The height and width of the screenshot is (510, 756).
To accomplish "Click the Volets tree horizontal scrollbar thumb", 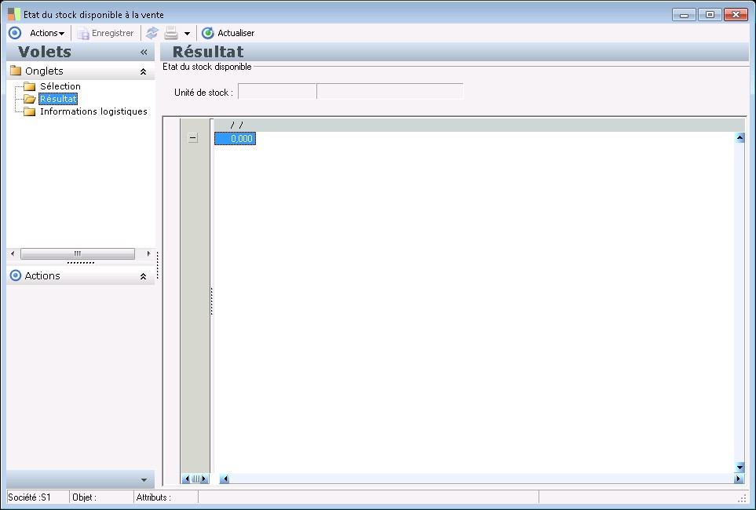I will point(78,253).
